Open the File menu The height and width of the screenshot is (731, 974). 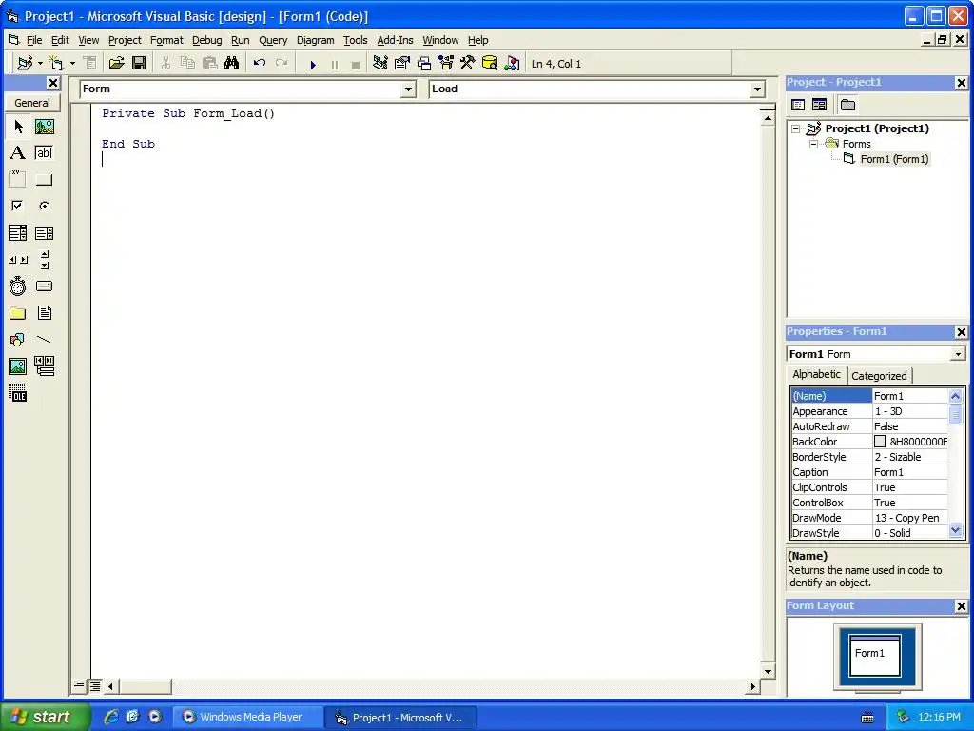pos(34,40)
